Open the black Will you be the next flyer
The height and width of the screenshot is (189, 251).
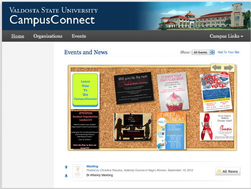[x=134, y=88]
